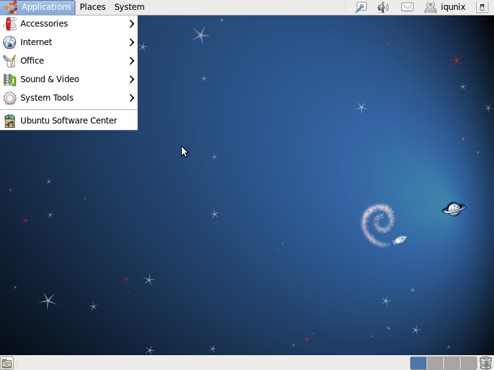Click the Ubuntu Software Center bag icon

(10, 121)
